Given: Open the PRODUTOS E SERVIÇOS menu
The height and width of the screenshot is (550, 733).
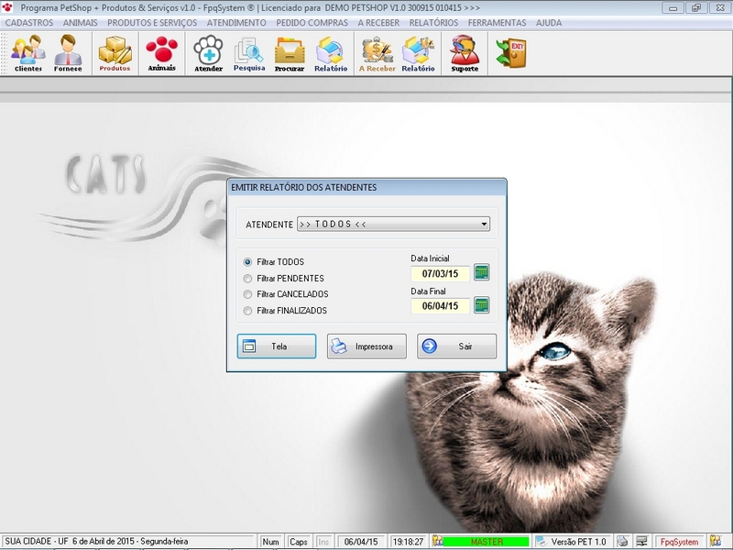Looking at the screenshot, I should pyautogui.click(x=152, y=23).
